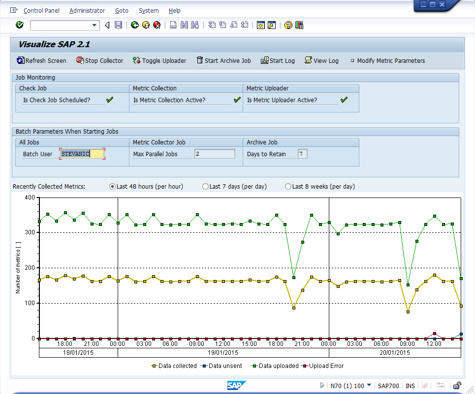
Task: Click Is Metric Uploader Active checkmark
Action: (344, 100)
